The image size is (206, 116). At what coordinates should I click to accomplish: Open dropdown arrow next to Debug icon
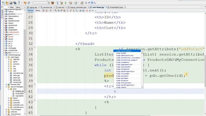(73, 3)
